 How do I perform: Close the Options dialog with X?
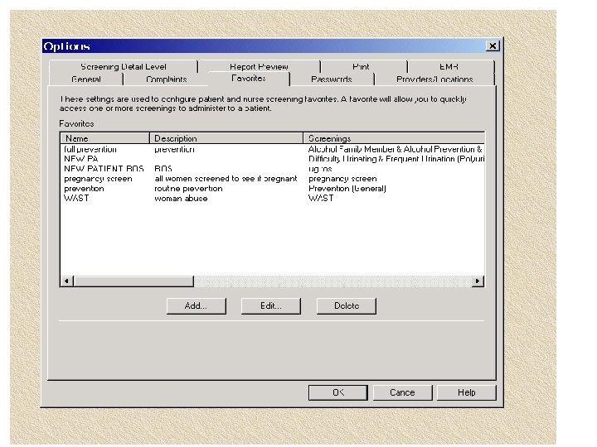[493, 46]
